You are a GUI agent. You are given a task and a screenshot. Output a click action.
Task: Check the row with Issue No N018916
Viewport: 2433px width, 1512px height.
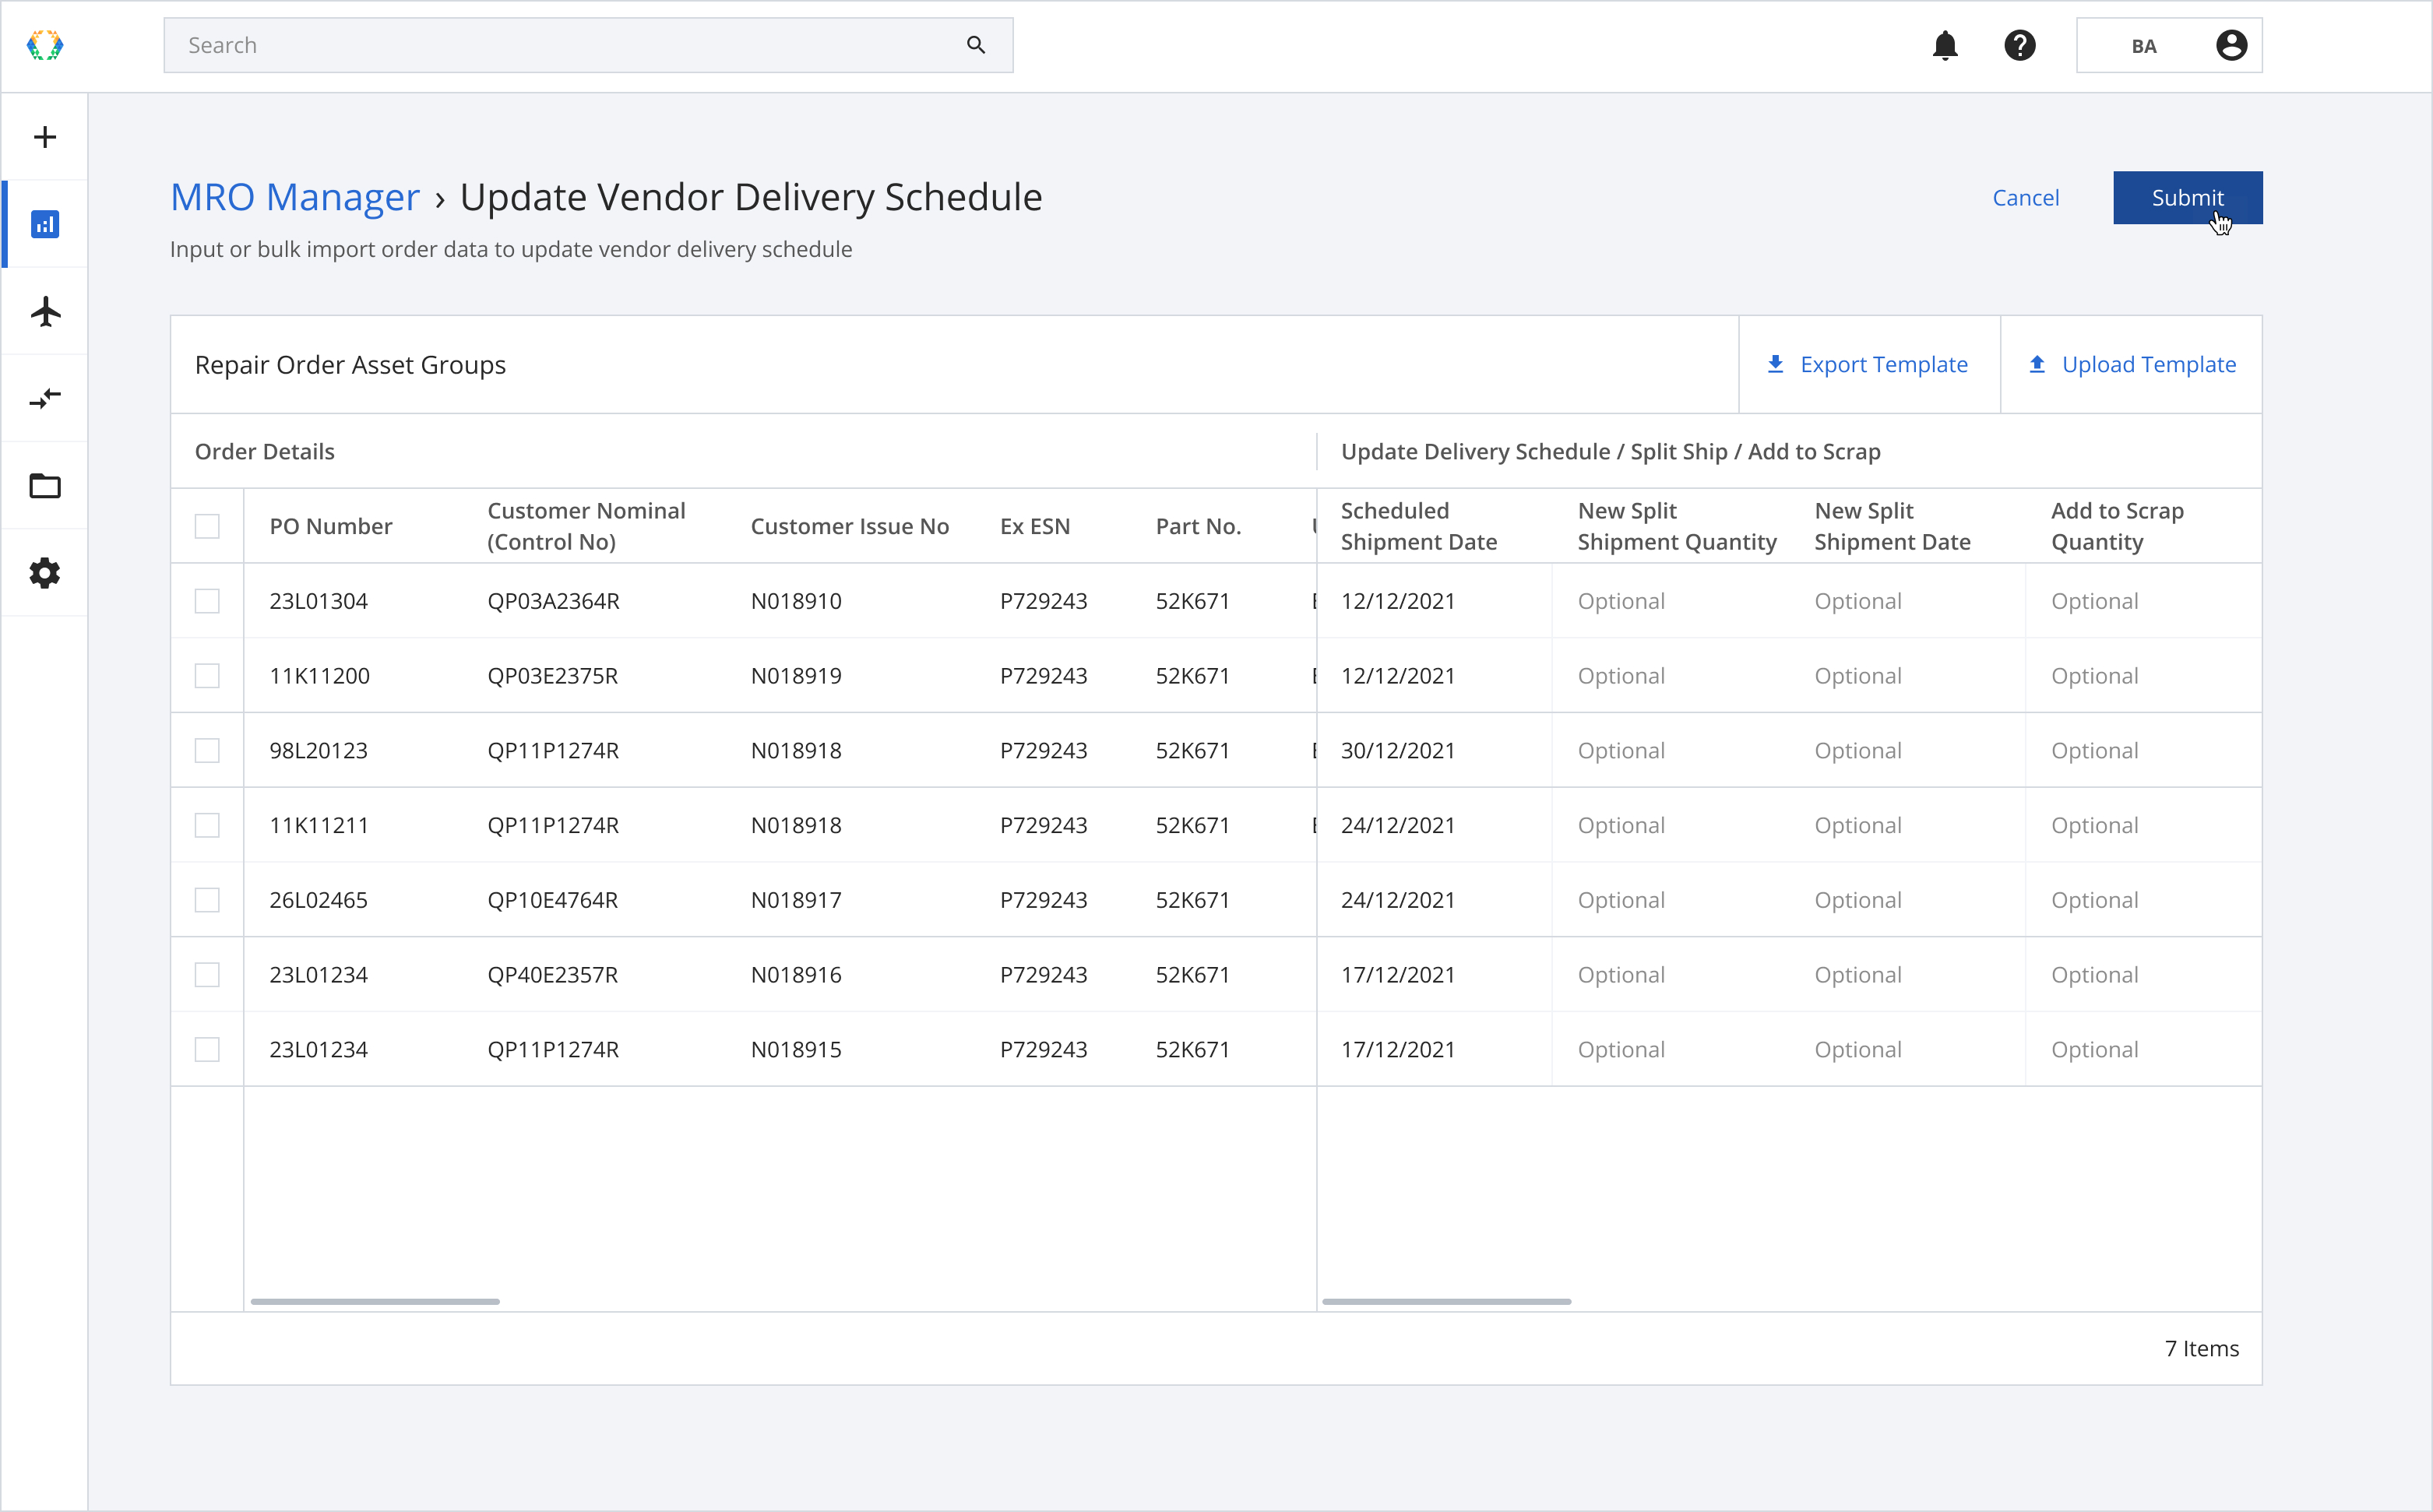207,975
